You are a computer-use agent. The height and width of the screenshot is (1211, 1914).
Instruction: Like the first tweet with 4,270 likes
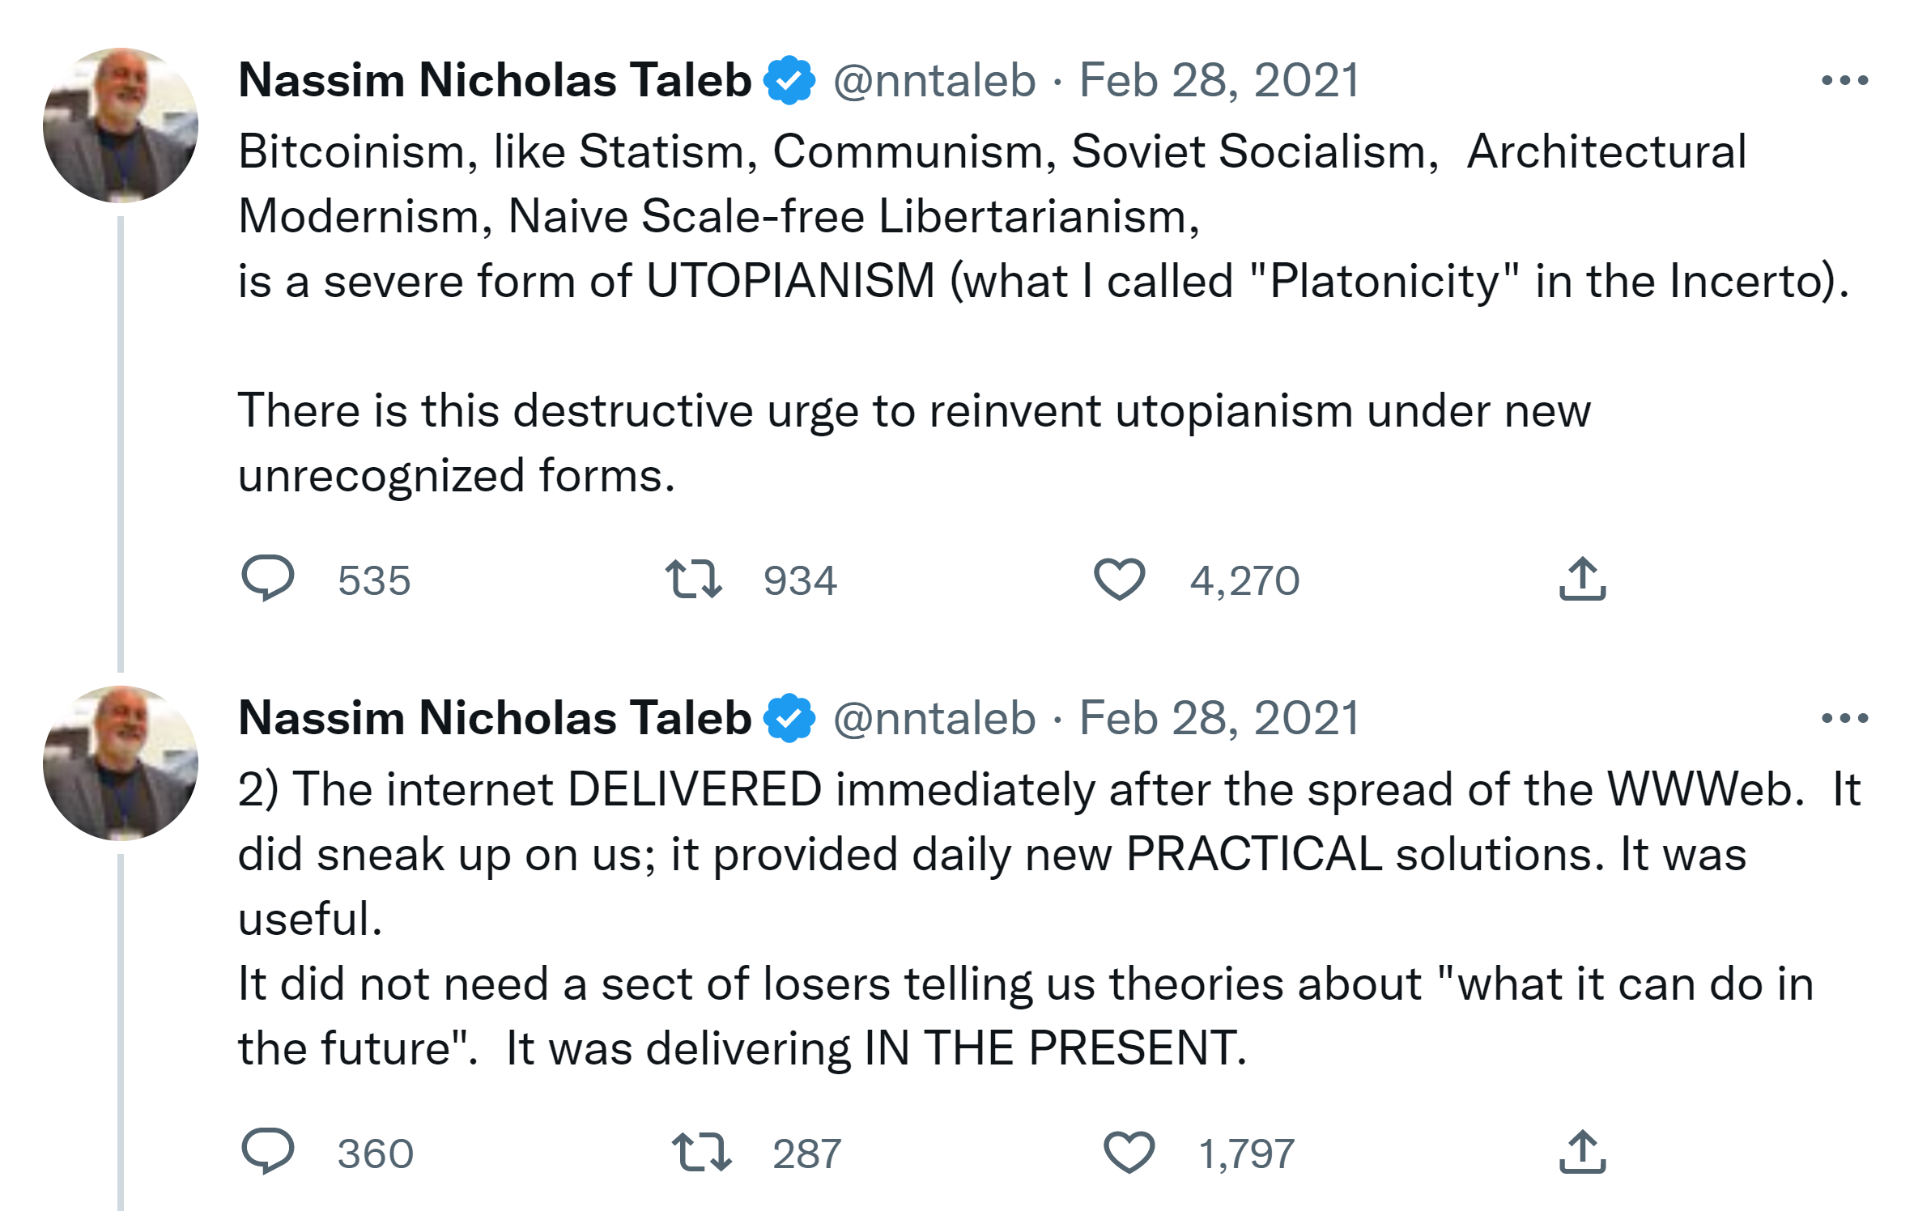pos(1119,579)
